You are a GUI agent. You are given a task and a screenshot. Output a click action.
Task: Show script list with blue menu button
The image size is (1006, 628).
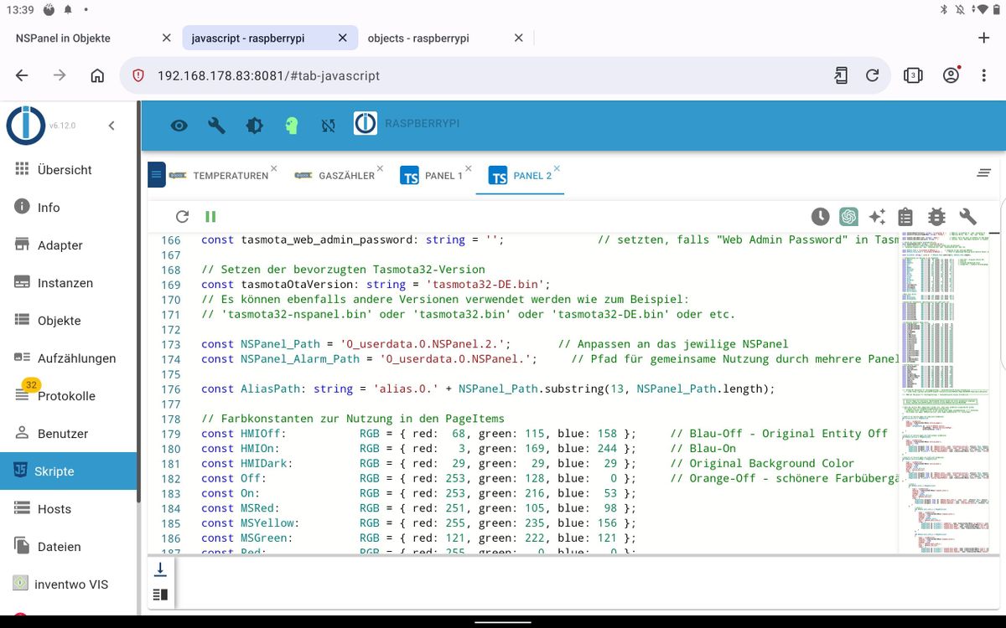(x=157, y=174)
